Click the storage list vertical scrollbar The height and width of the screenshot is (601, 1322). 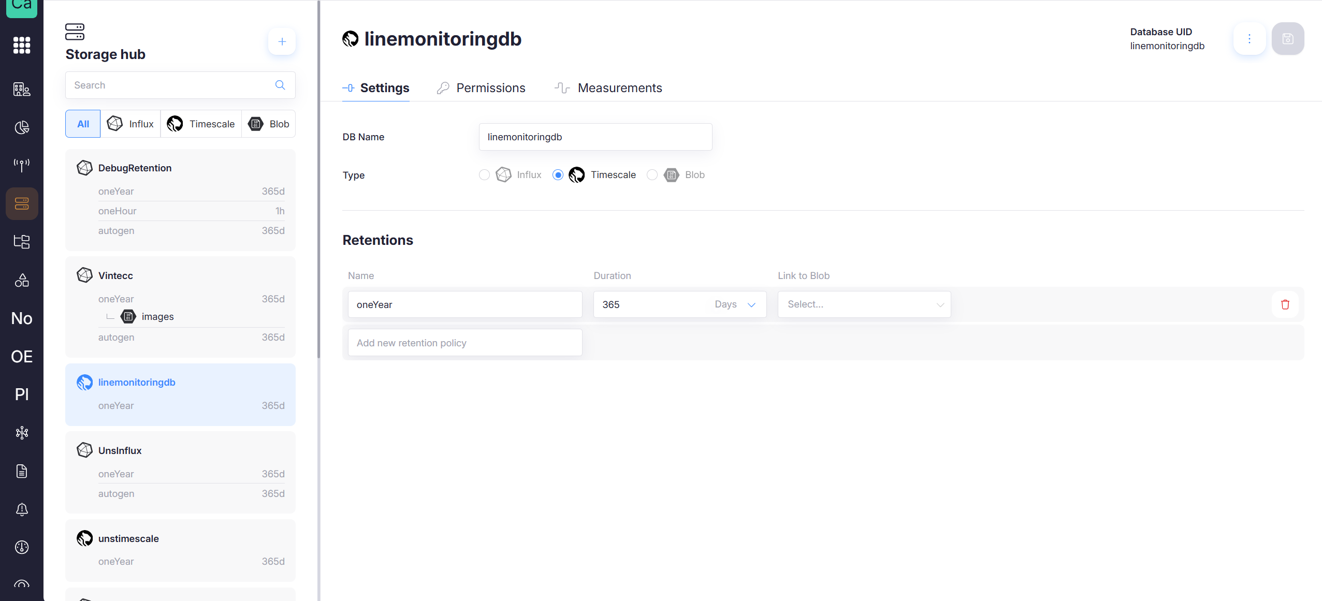(318, 179)
